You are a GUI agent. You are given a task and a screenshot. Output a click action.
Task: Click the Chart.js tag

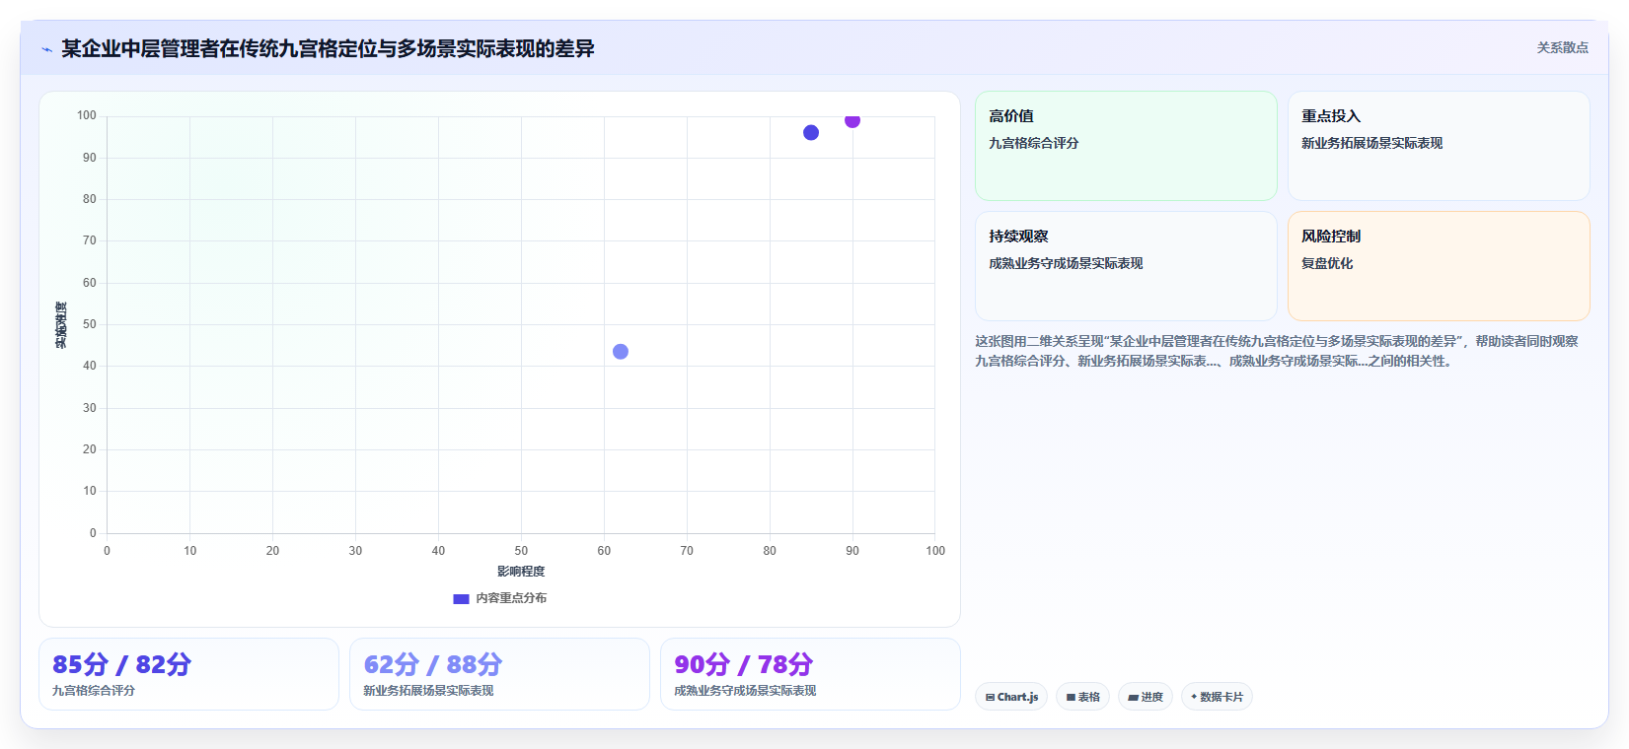pyautogui.click(x=1011, y=697)
